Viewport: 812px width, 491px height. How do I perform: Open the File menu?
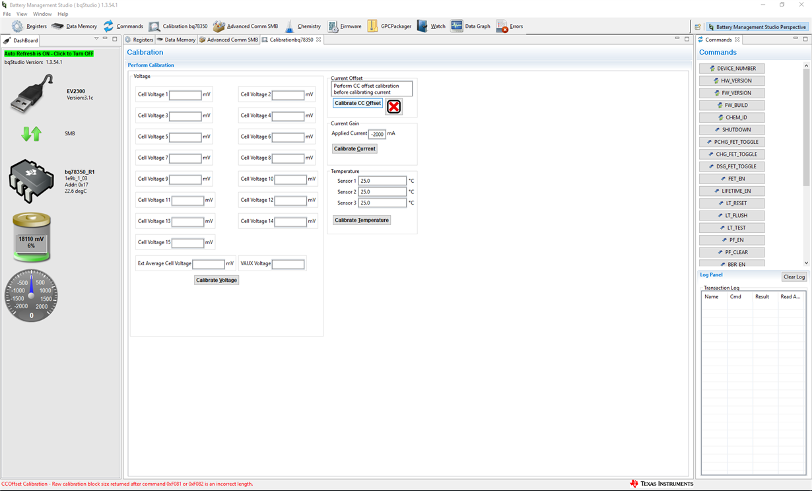(x=7, y=14)
